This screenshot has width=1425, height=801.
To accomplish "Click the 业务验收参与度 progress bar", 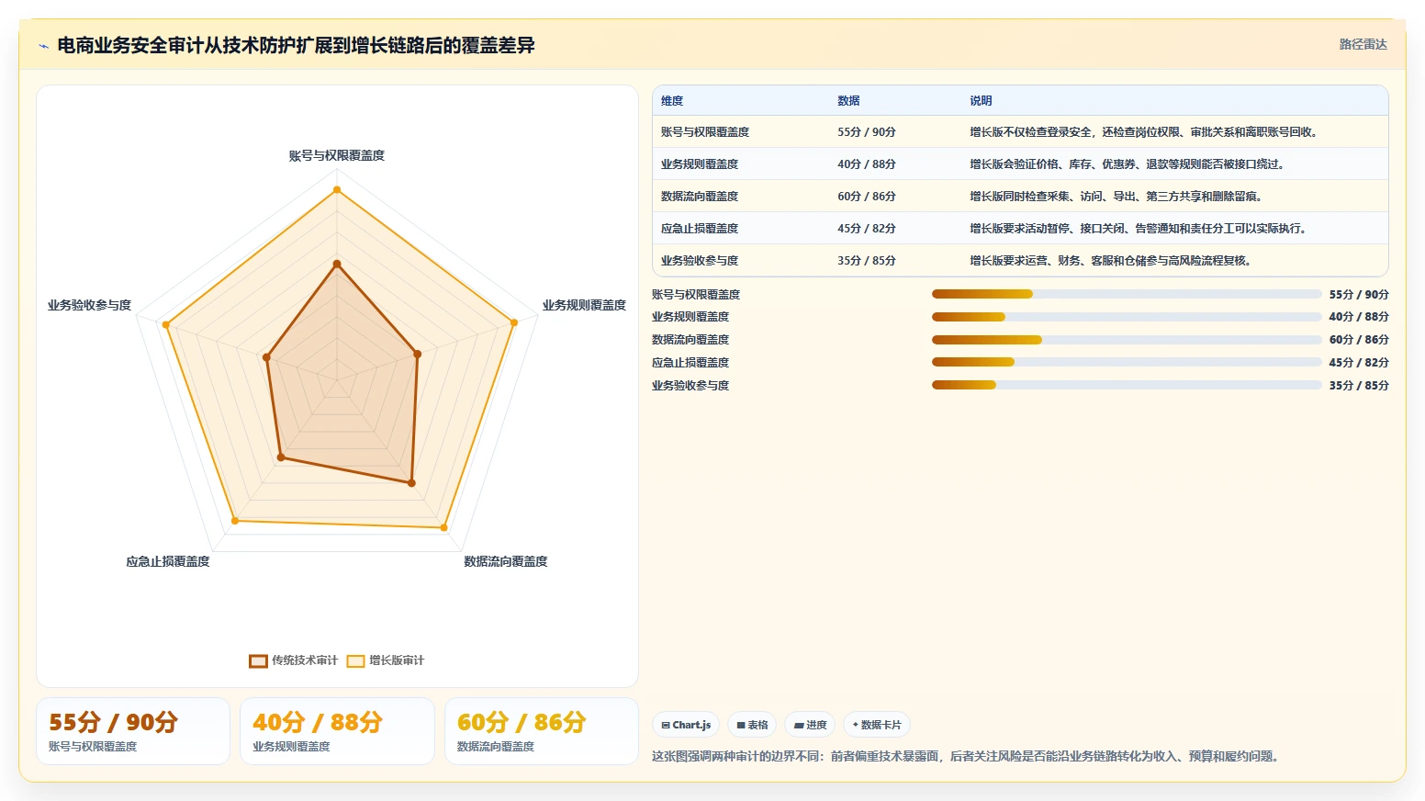I will [1127, 385].
